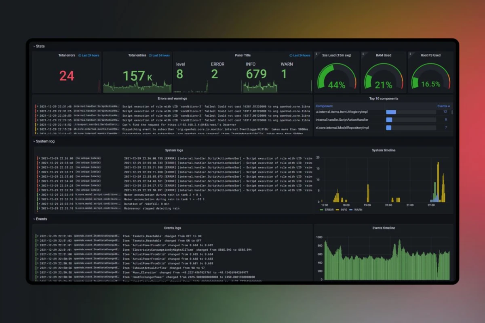Click the WARN stat value 1
This screenshot has height=323, width=485.
coord(284,74)
